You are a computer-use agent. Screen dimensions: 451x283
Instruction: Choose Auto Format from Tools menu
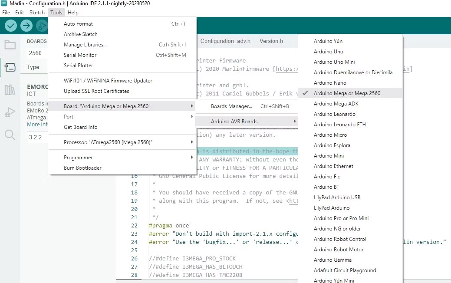coord(122,24)
